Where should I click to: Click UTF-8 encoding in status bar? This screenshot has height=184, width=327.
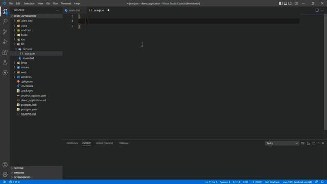[237, 182]
